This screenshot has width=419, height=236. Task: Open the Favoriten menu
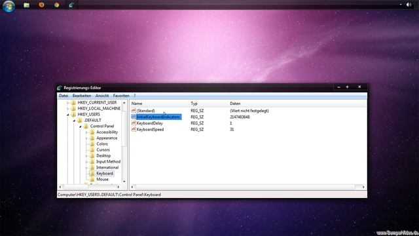click(x=121, y=96)
